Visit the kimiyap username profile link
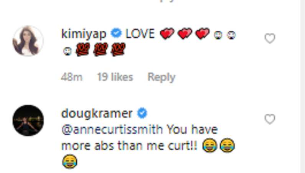The height and width of the screenshot is (173, 305). [84, 34]
